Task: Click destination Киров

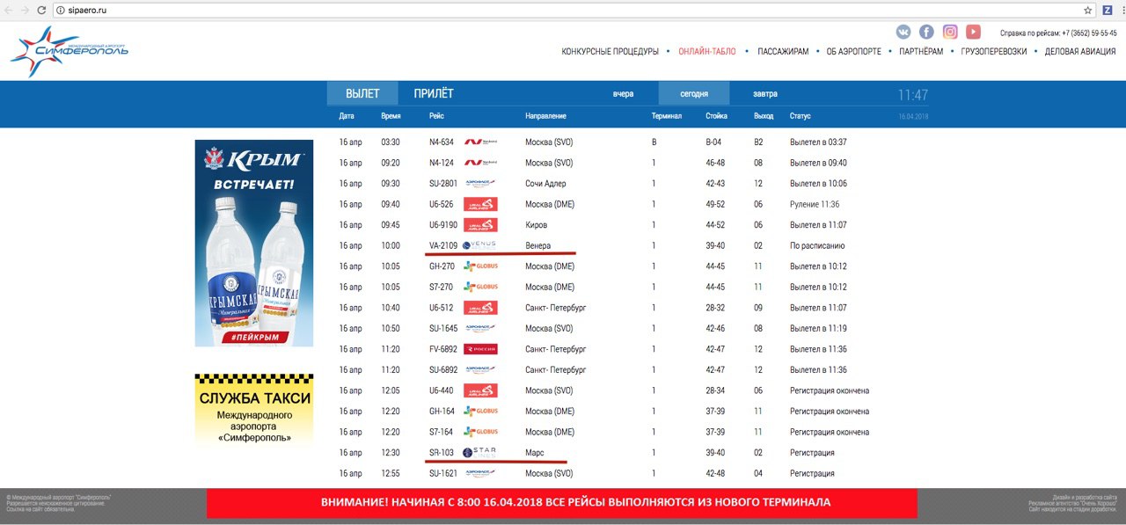Action: click(x=535, y=225)
